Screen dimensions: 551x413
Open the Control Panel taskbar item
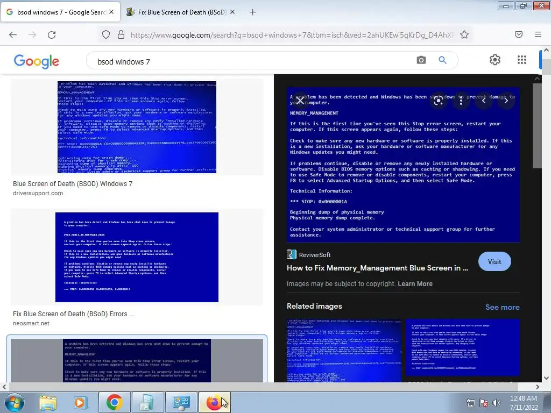181,402
